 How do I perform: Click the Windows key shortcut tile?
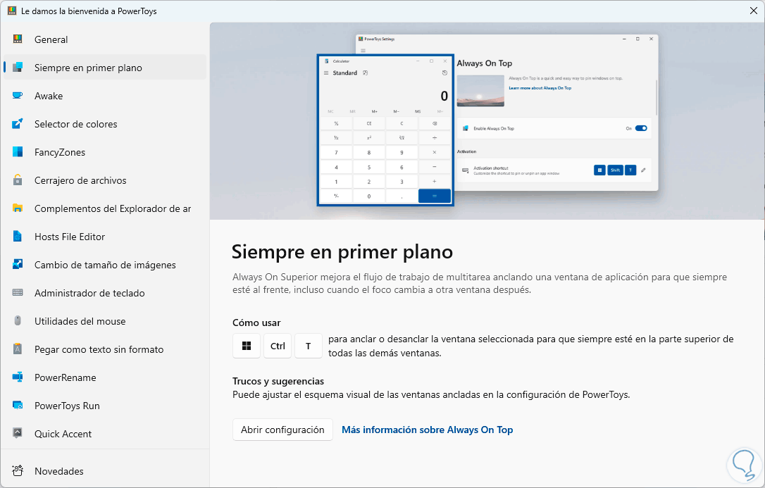(x=247, y=346)
